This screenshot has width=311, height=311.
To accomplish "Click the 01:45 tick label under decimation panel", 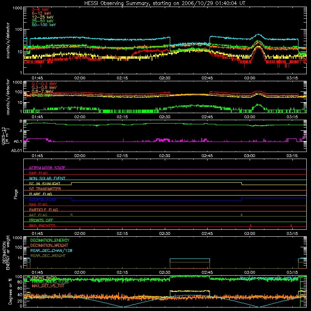I will point(37,273).
